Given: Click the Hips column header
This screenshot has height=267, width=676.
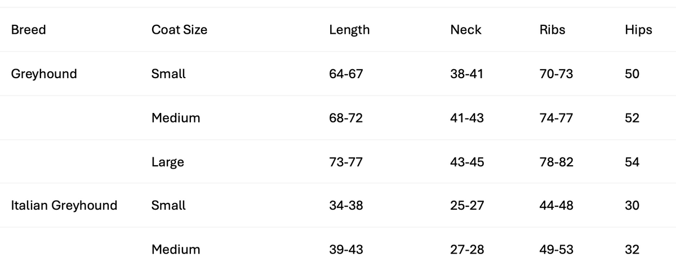Looking at the screenshot, I should (x=638, y=30).
